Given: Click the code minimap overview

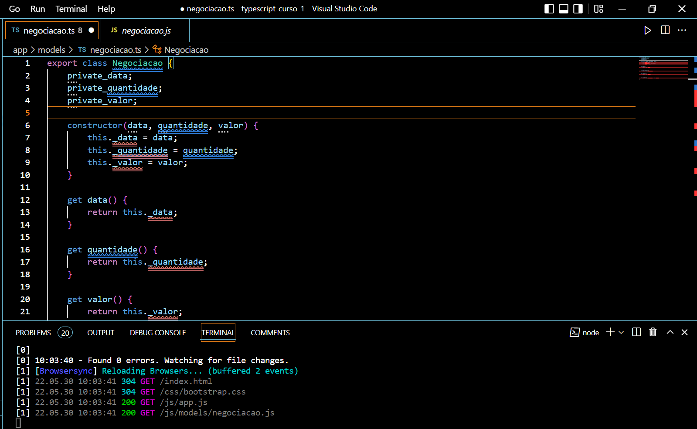Looking at the screenshot, I should tap(663, 68).
